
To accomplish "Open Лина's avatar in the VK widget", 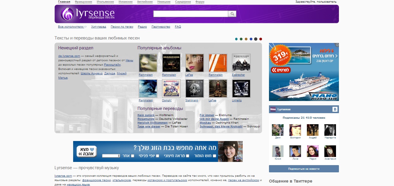I will click(x=295, y=151).
